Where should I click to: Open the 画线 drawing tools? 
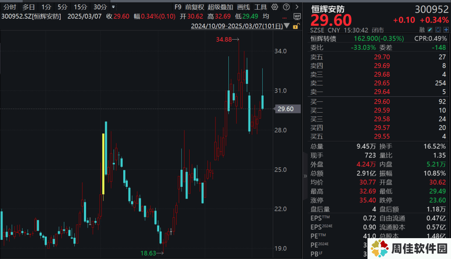[243, 7]
